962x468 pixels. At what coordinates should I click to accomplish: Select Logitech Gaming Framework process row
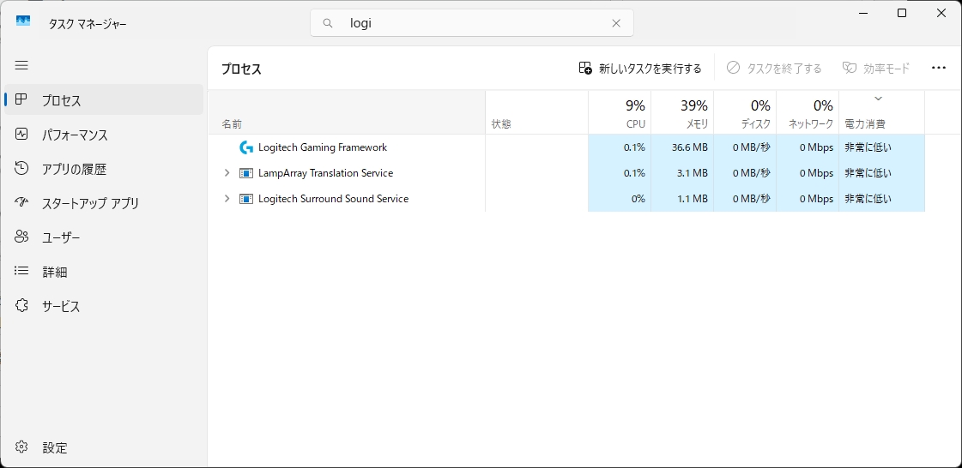pos(566,147)
